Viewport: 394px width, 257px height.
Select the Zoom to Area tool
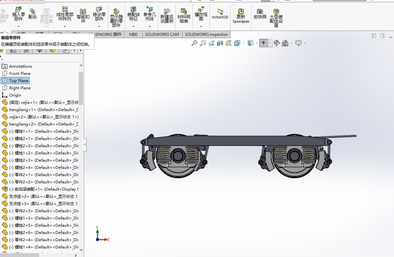tap(203, 43)
